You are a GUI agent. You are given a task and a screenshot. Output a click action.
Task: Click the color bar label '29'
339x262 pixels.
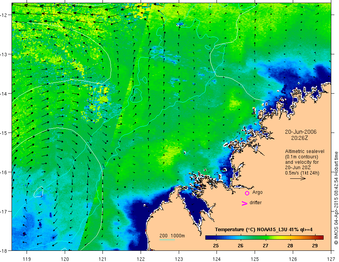pos(315,246)
